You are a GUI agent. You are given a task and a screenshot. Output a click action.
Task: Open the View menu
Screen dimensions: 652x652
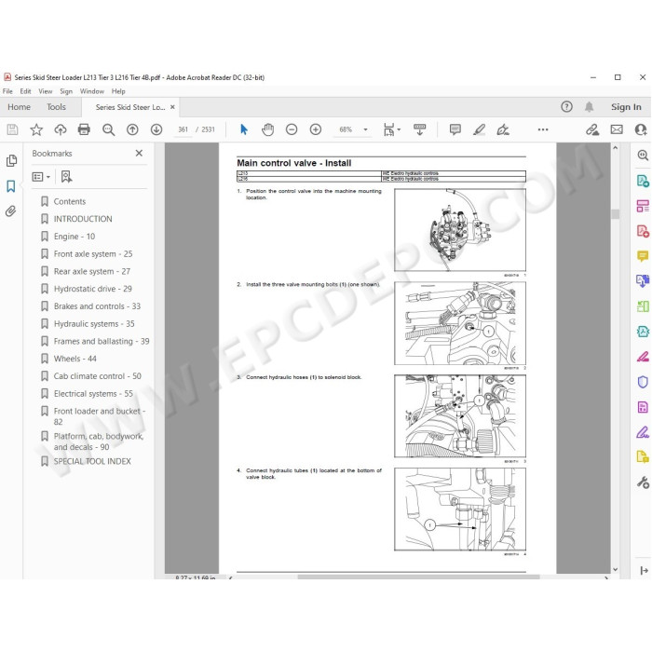46,91
